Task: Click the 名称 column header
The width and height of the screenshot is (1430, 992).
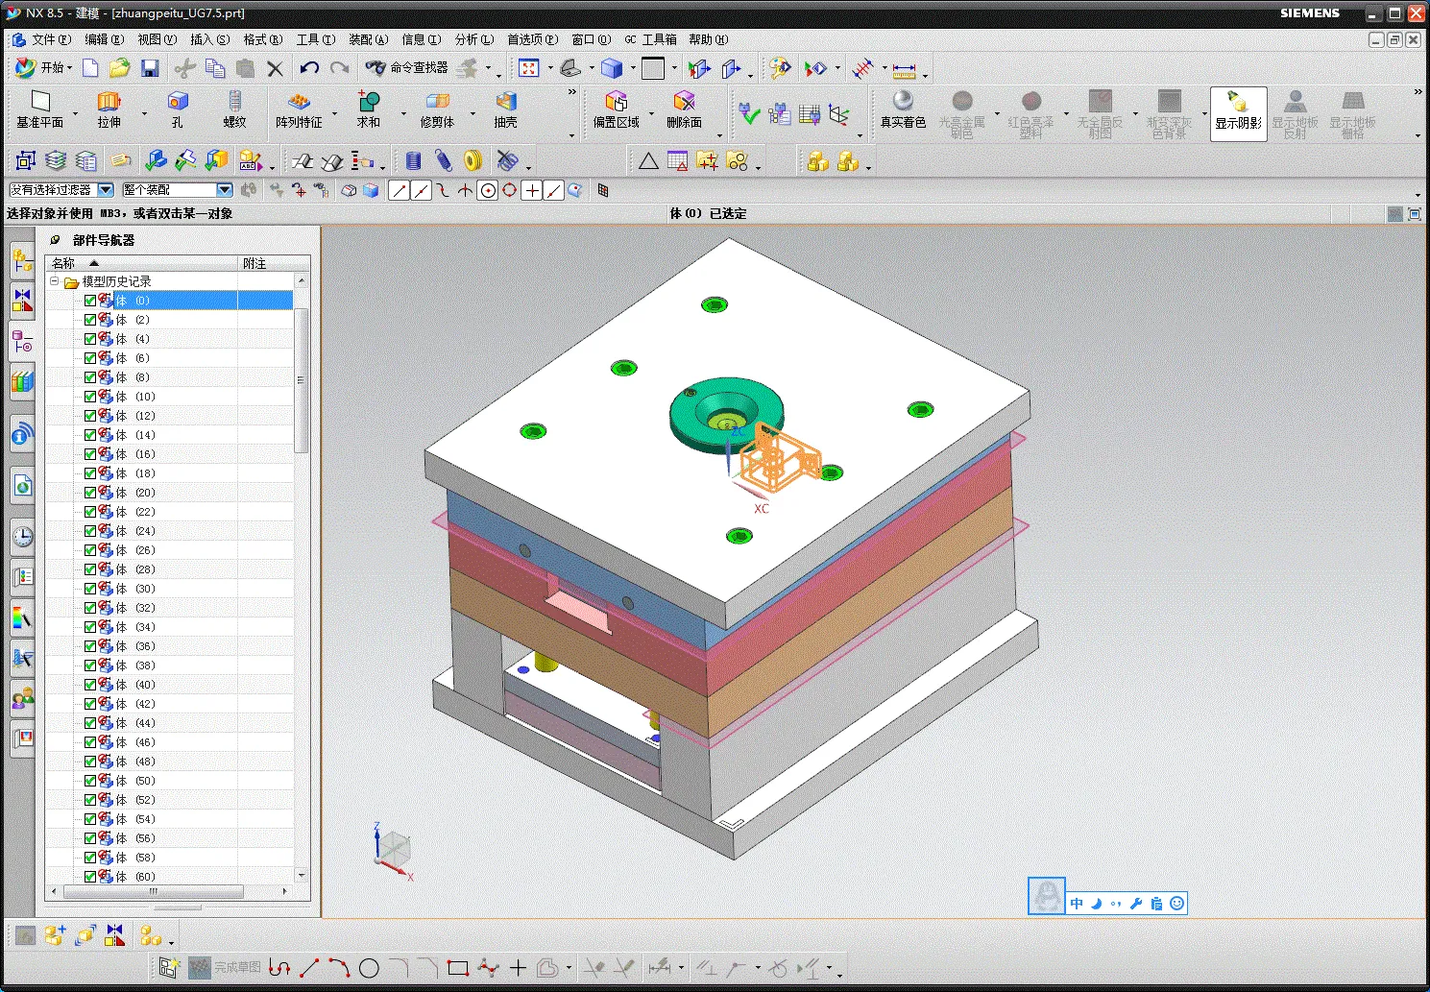Action: point(142,263)
